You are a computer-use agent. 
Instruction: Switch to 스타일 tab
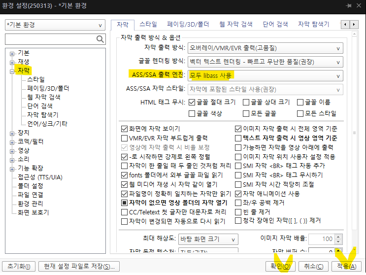[148, 24]
